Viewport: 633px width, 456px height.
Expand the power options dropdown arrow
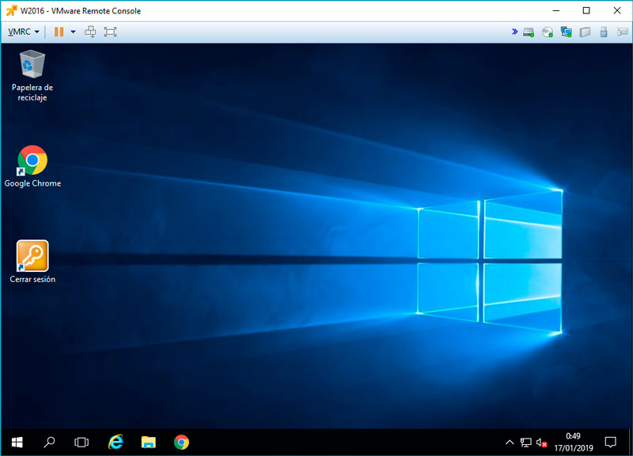point(73,32)
